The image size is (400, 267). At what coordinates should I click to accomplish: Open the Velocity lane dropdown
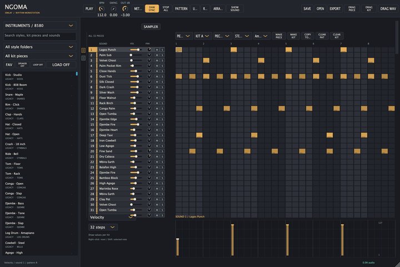tap(112, 217)
